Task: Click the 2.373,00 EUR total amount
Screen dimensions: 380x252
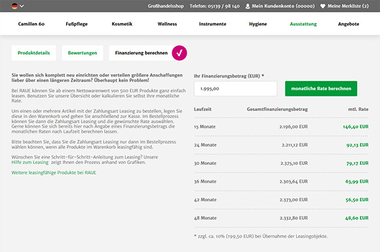Action: click(x=294, y=199)
